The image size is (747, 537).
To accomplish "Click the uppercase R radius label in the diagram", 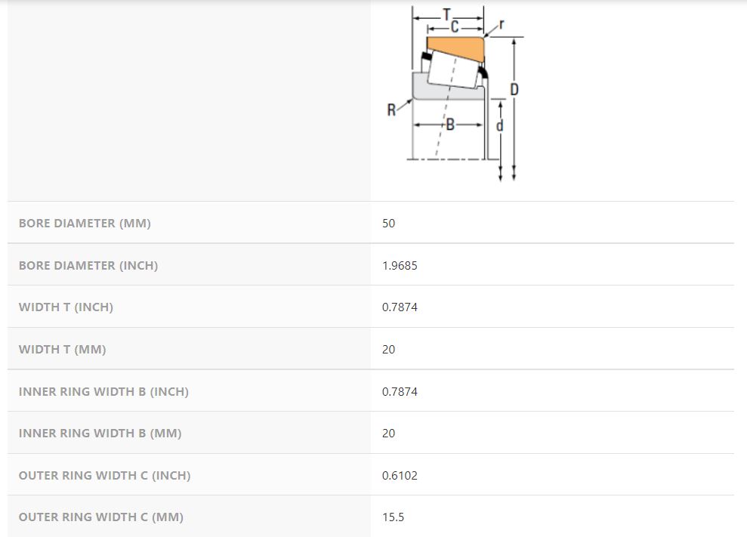I will coord(391,110).
